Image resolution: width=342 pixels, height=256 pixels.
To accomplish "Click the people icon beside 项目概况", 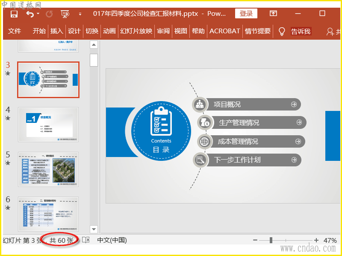I will click(200, 104).
